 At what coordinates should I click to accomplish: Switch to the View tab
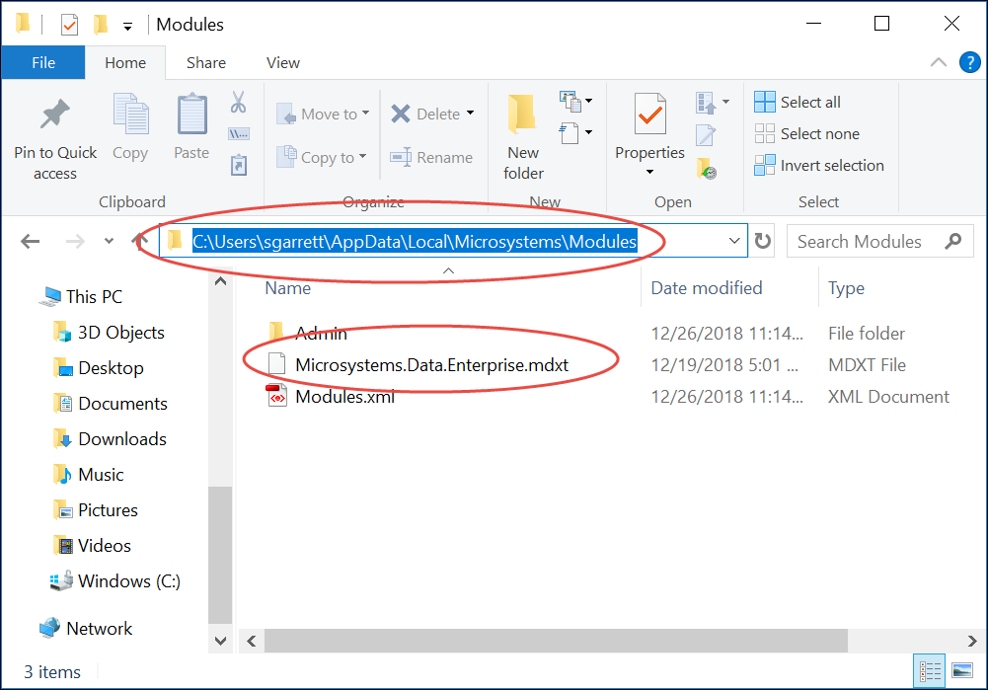click(x=282, y=62)
